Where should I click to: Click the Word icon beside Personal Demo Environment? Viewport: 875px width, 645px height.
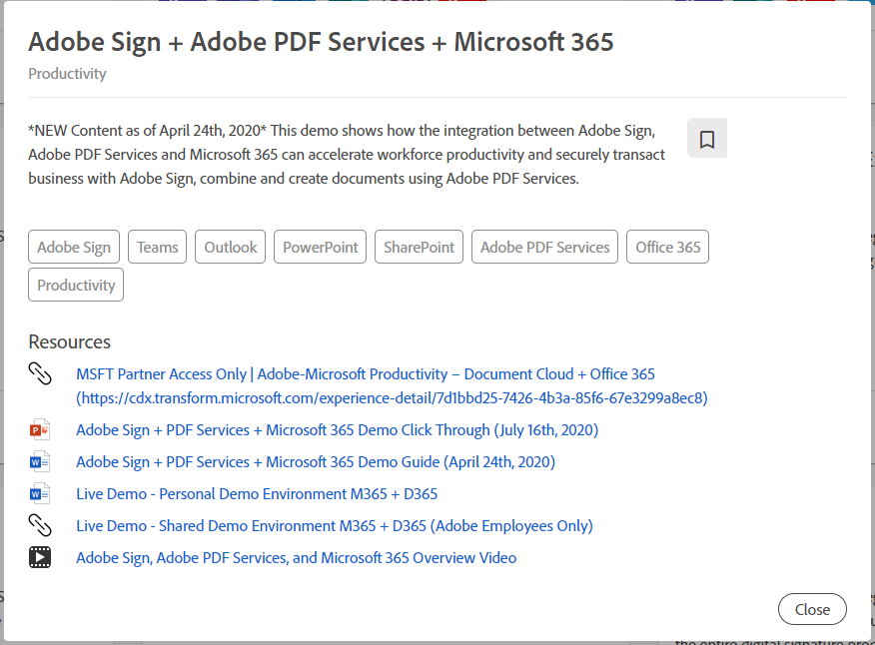(40, 494)
